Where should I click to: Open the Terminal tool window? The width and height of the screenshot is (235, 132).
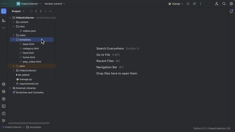coord(4,106)
